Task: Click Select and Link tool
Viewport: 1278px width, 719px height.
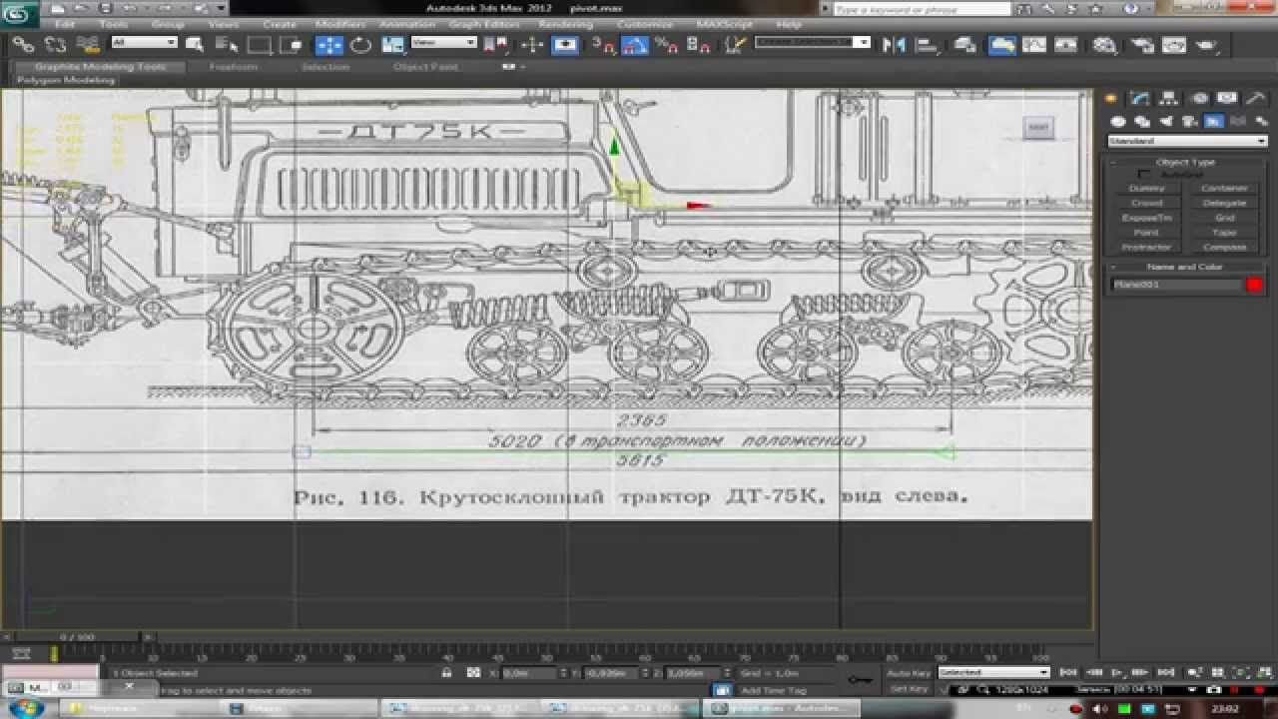Action: point(23,44)
